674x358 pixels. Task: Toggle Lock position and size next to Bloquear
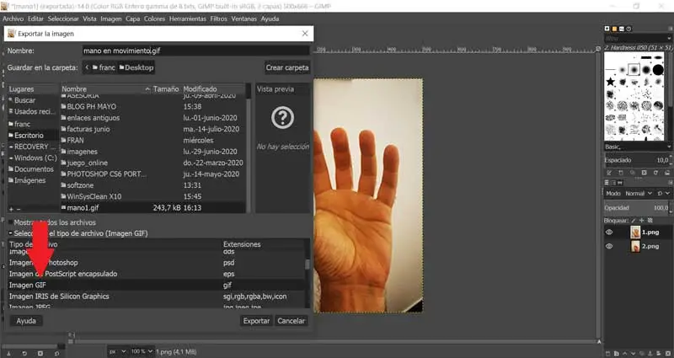click(640, 221)
